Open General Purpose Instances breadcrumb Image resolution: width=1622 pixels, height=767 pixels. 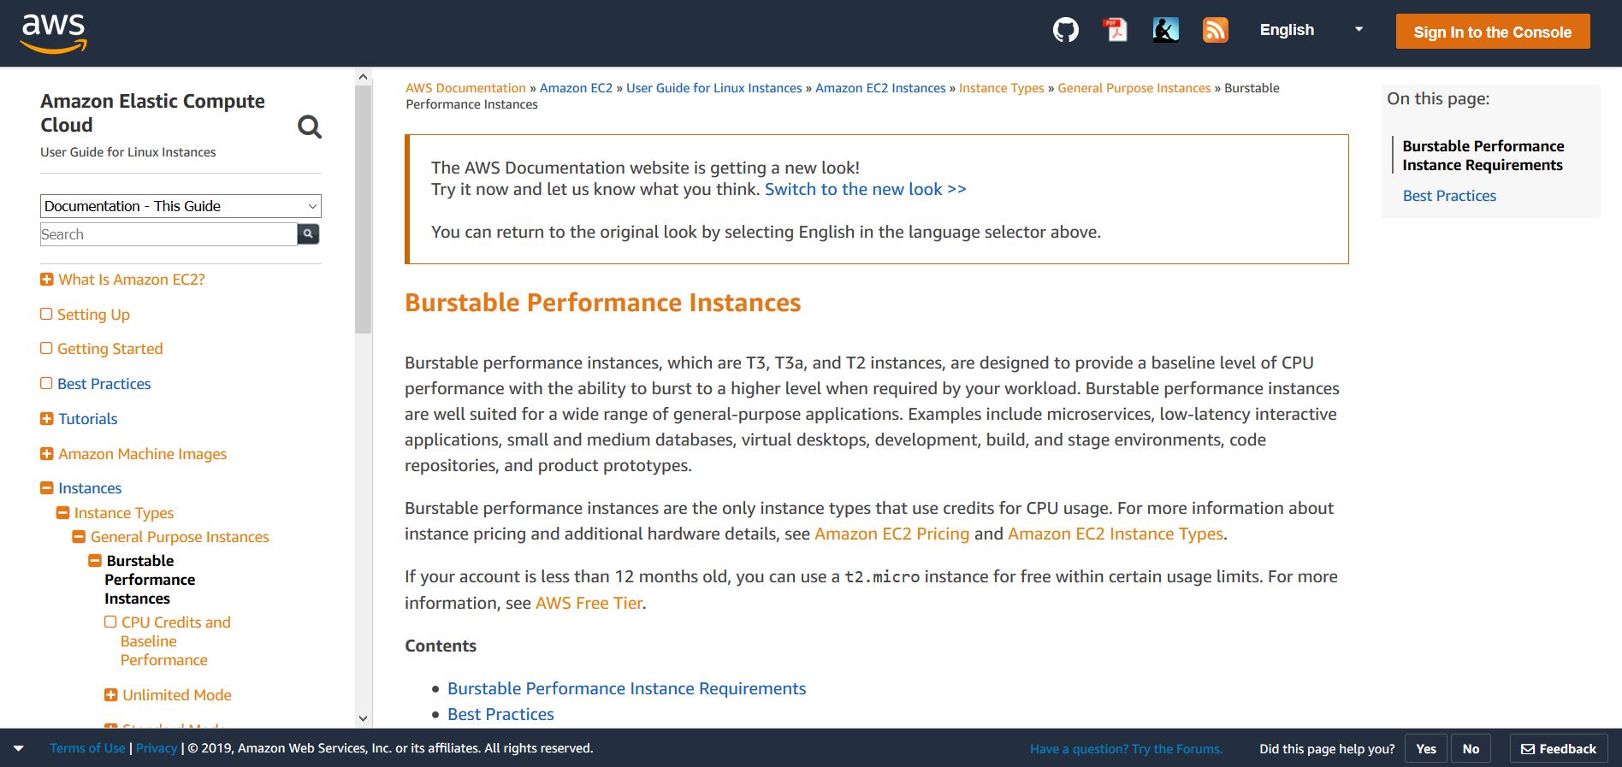coord(1134,88)
